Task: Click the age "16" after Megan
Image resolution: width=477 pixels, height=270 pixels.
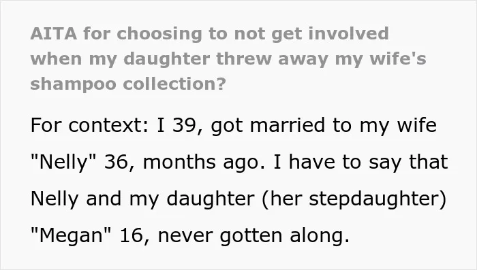Action: 132,235
